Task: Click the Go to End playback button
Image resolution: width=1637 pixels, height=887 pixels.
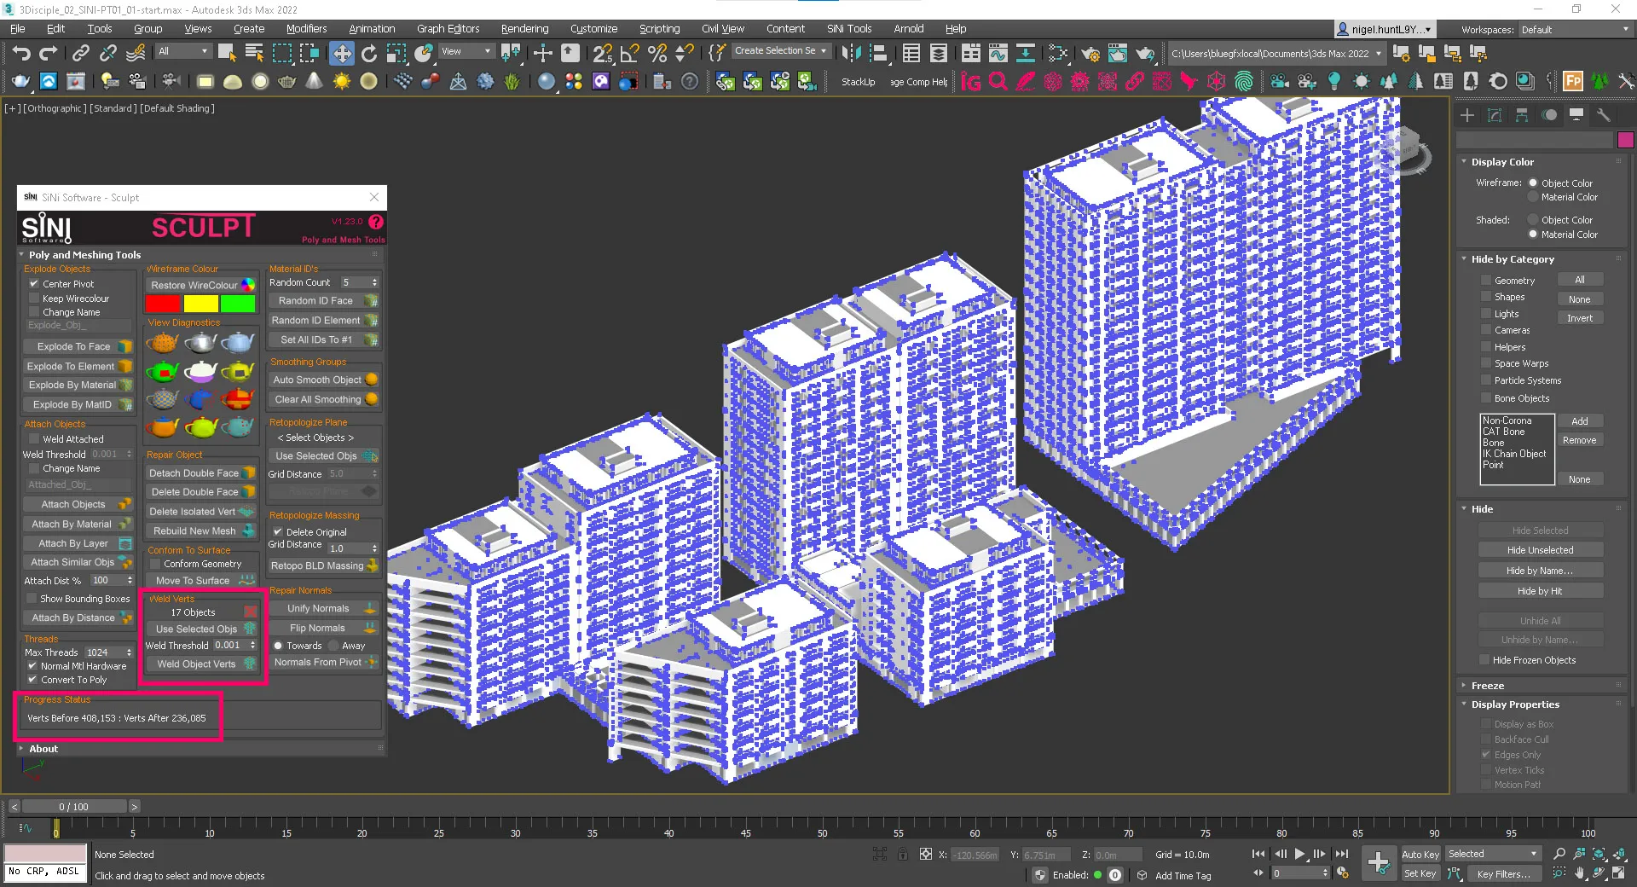Action: (1341, 854)
